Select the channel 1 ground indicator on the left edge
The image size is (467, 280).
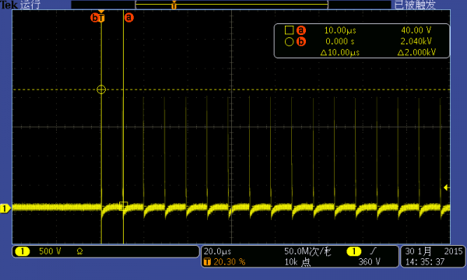click(x=5, y=208)
